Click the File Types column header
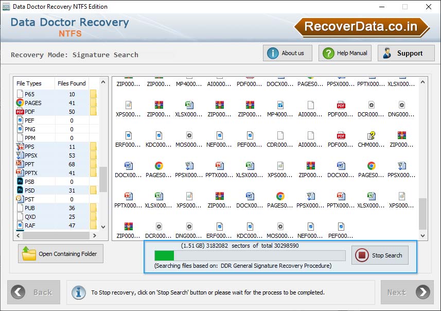Viewport: 441px width, 311px height. pos(34,83)
